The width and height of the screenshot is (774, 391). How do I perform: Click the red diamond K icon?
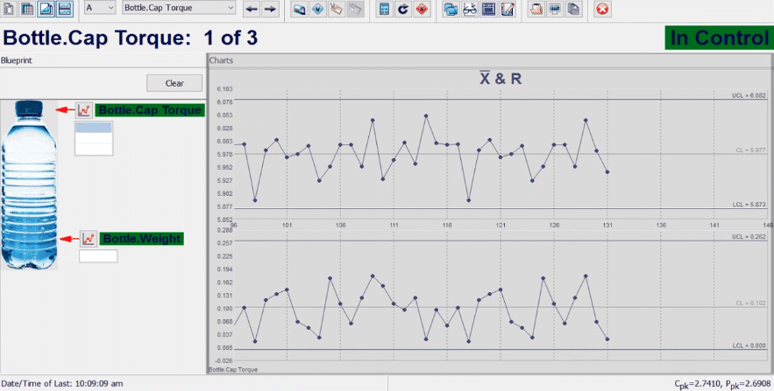pyautogui.click(x=422, y=9)
